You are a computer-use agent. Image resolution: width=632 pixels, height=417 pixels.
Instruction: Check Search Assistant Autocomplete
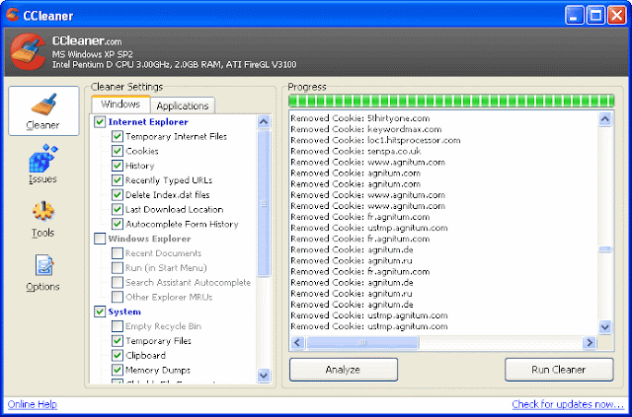[x=118, y=282]
